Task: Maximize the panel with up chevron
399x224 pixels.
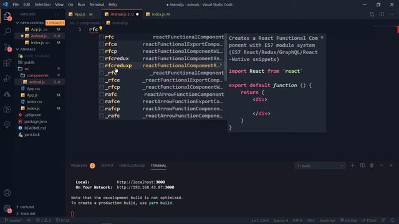Action: coord(382,166)
